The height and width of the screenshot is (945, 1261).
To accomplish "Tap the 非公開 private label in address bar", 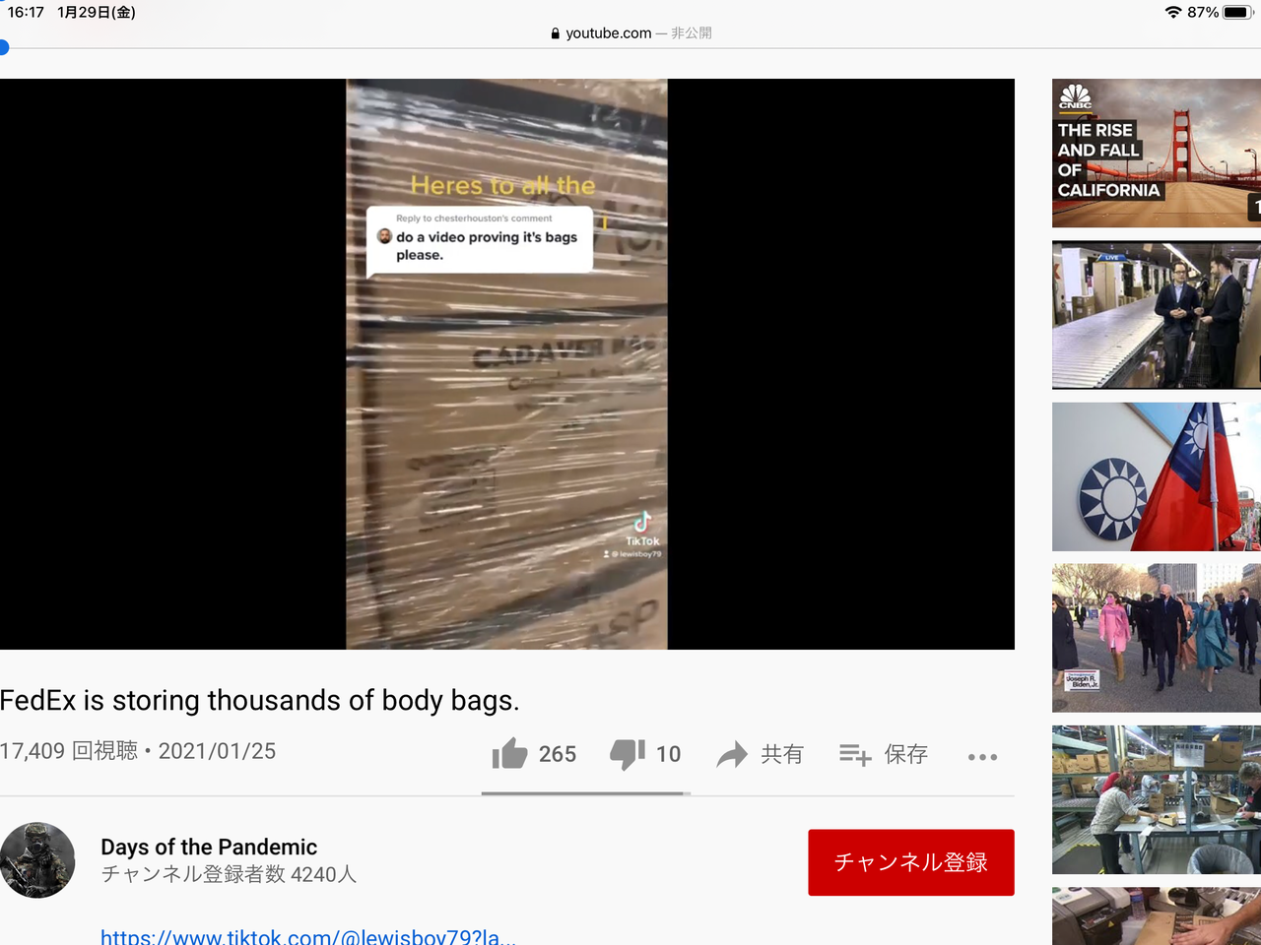I will 692,33.
